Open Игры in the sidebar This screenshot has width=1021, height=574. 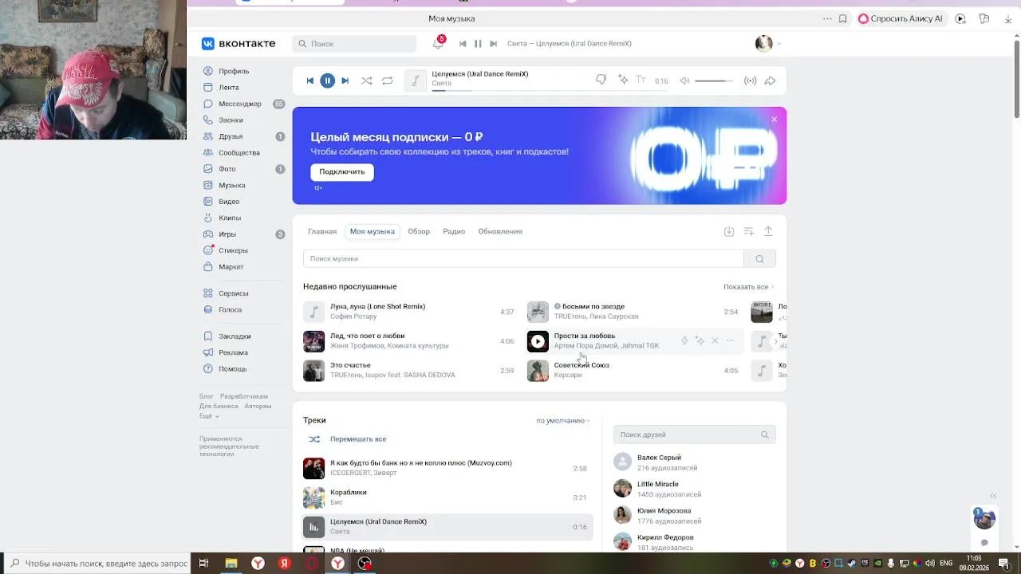pos(227,234)
